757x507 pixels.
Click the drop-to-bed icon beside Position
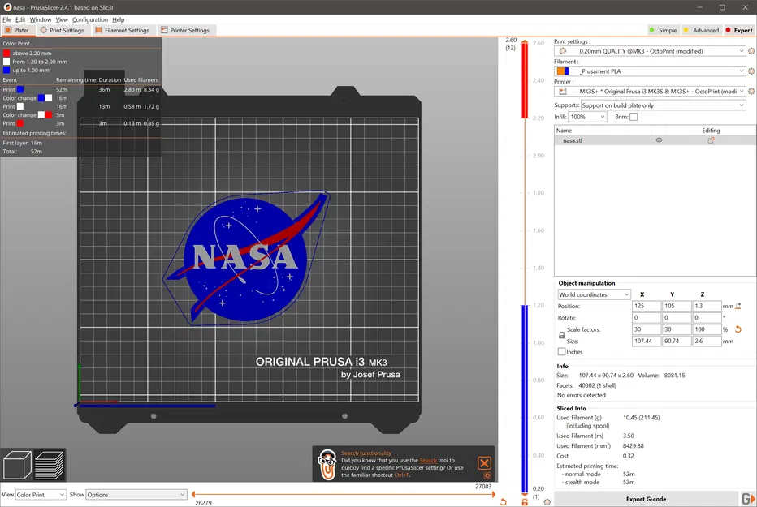pyautogui.click(x=738, y=306)
